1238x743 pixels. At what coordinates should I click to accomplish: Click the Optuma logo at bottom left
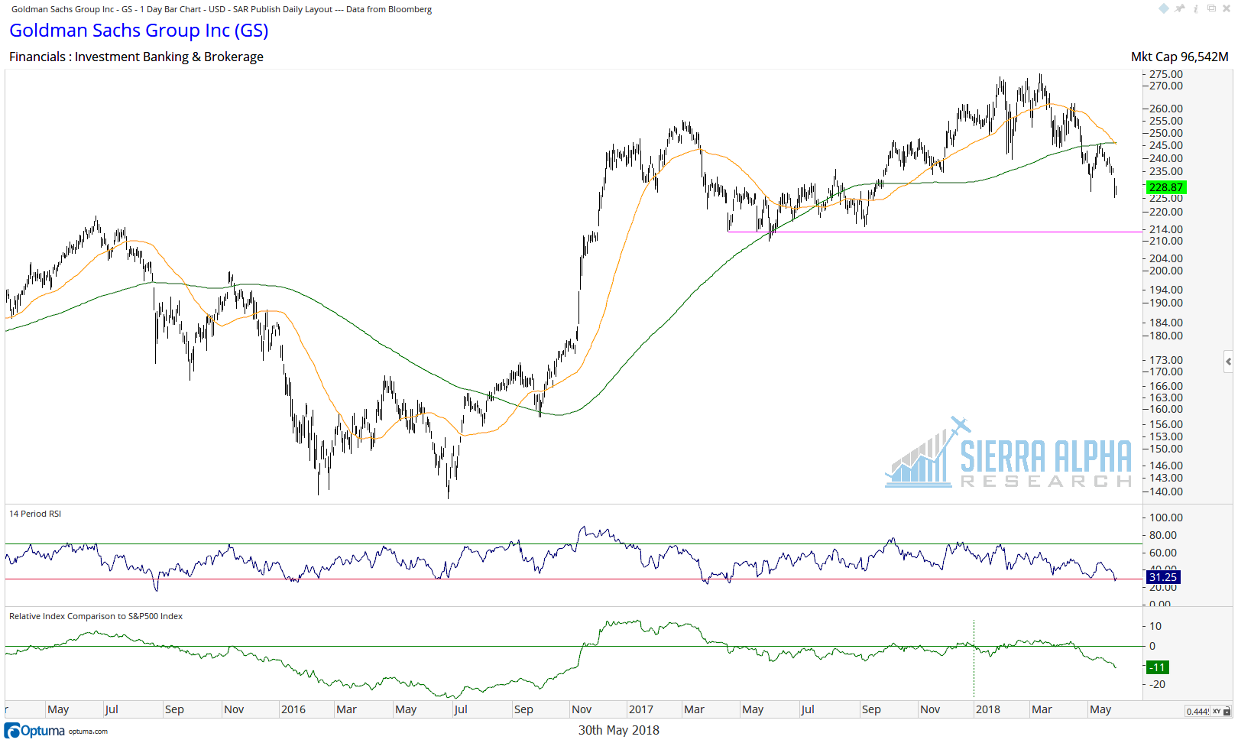34,731
